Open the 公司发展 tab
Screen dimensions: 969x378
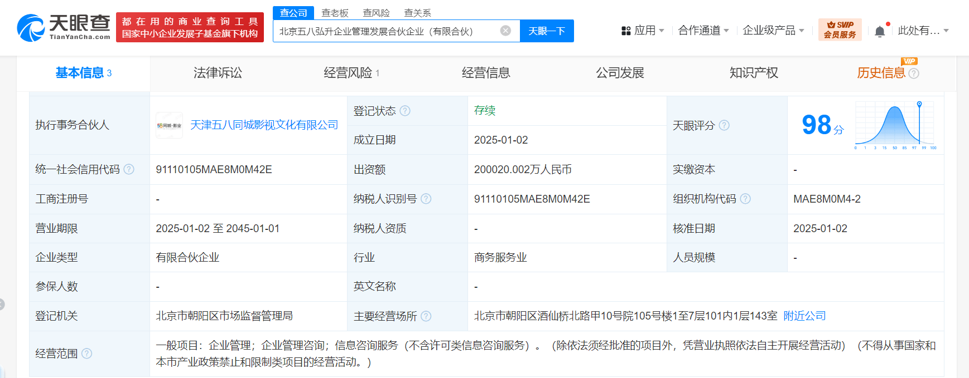click(x=620, y=73)
